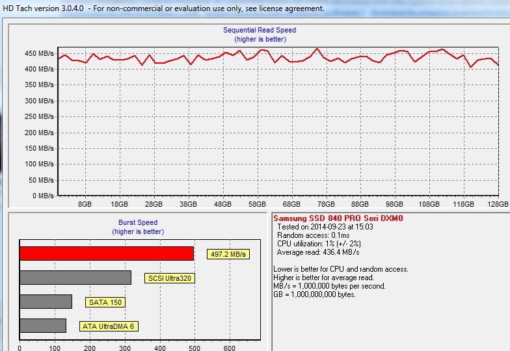This screenshot has width=510, height=351.
Task: Click the red 497.2 MB/s burst speed bar
Action: [x=107, y=253]
